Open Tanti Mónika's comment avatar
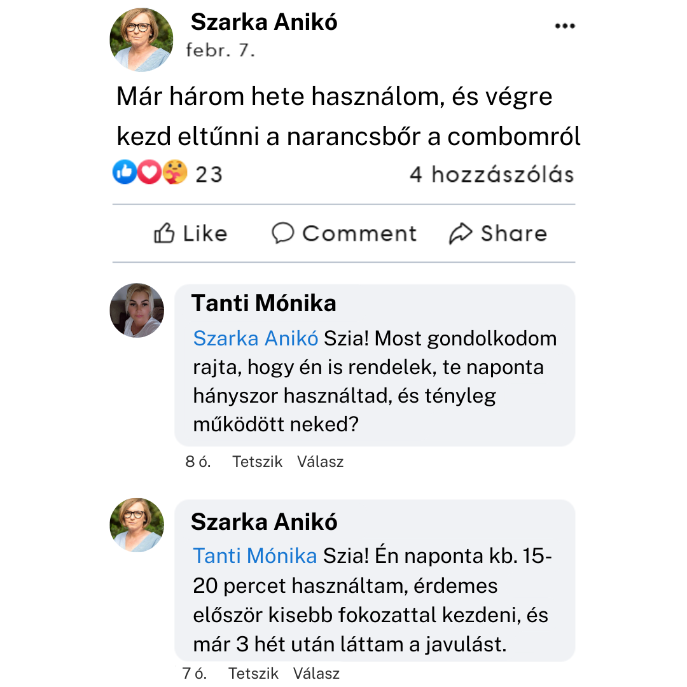The height and width of the screenshot is (687, 687). [137, 310]
